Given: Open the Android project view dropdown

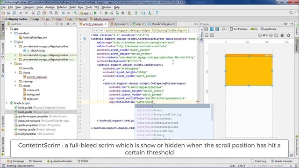Looking at the screenshot, I should (x=26, y=24).
